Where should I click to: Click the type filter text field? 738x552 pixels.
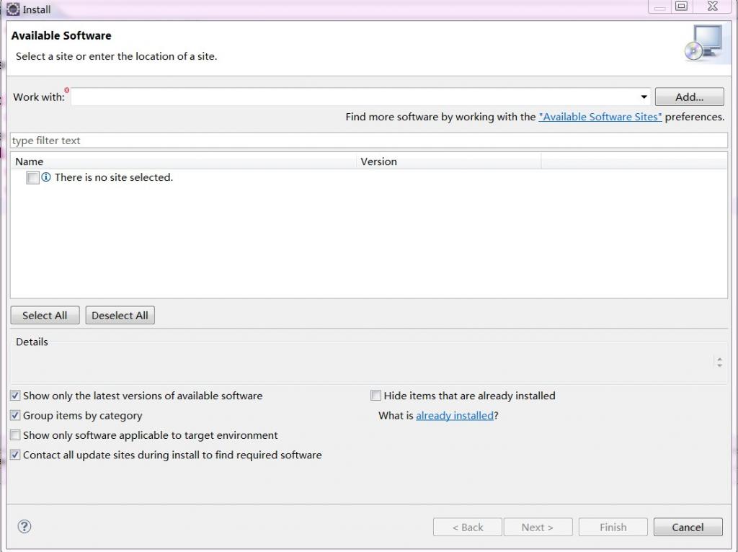pos(368,141)
